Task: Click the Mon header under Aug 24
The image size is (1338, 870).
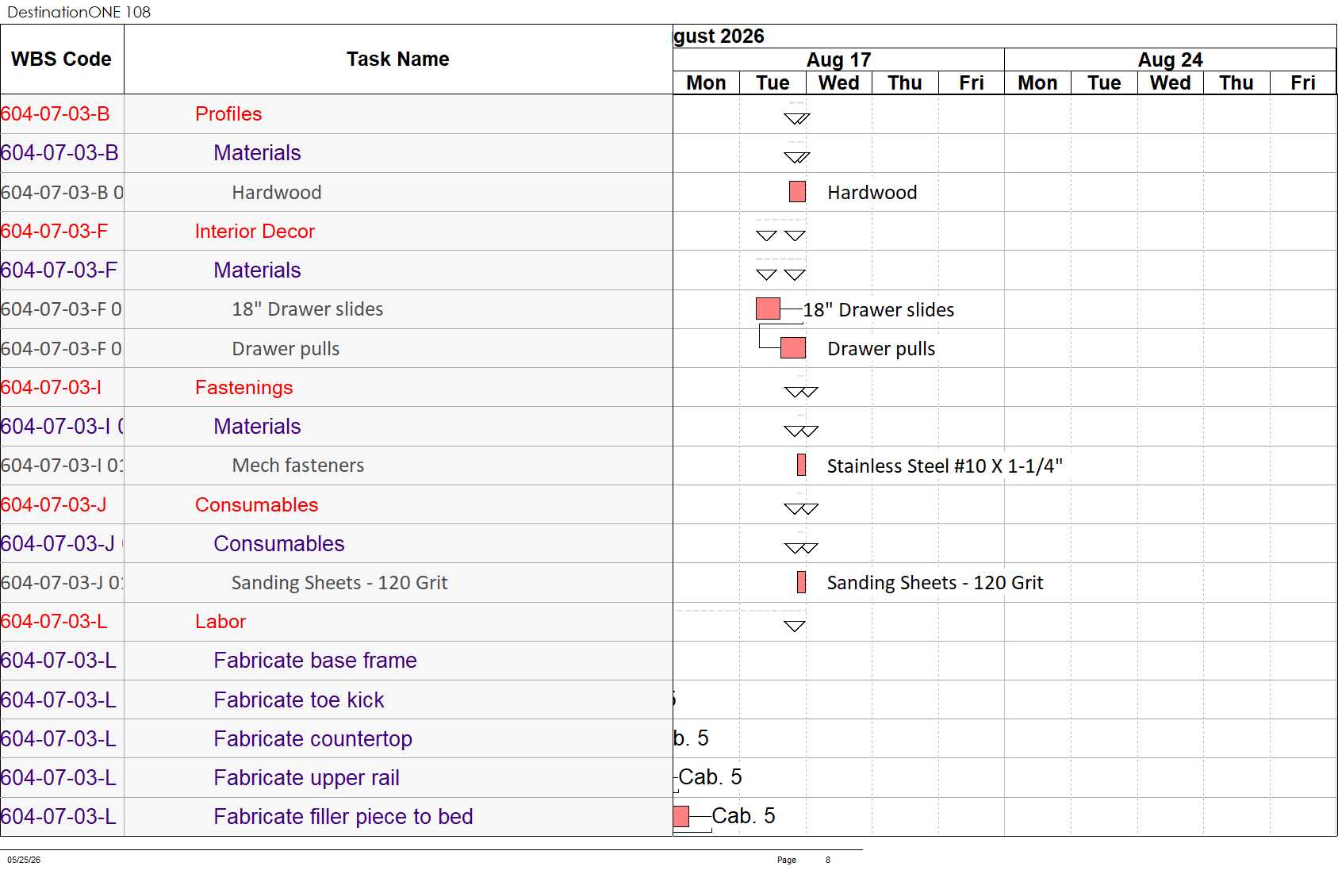Action: [x=1037, y=82]
